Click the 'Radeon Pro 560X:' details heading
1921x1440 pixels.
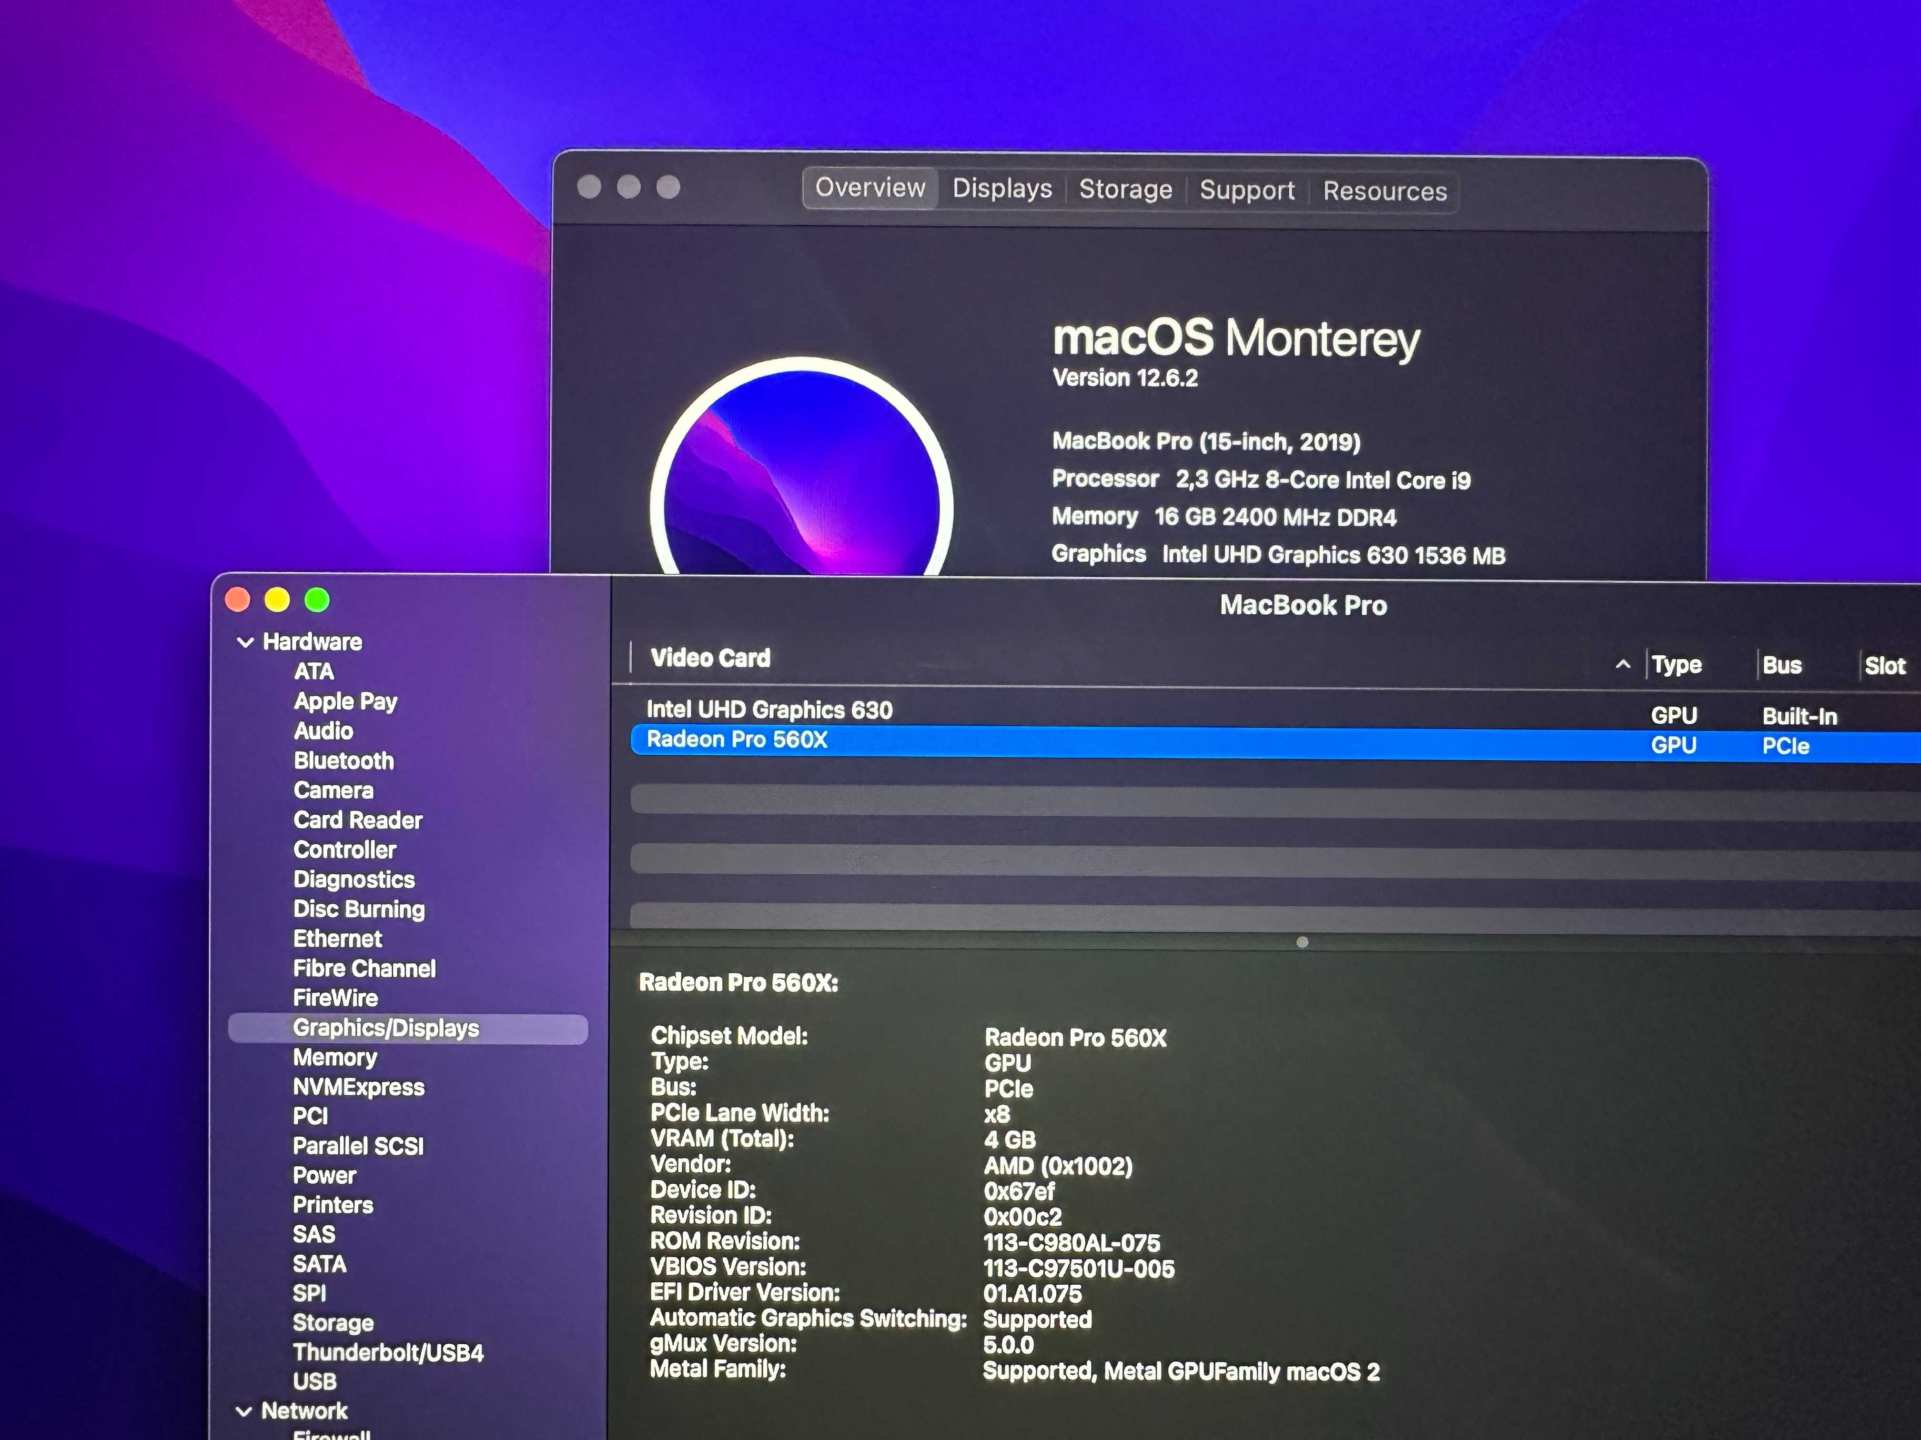coord(738,982)
